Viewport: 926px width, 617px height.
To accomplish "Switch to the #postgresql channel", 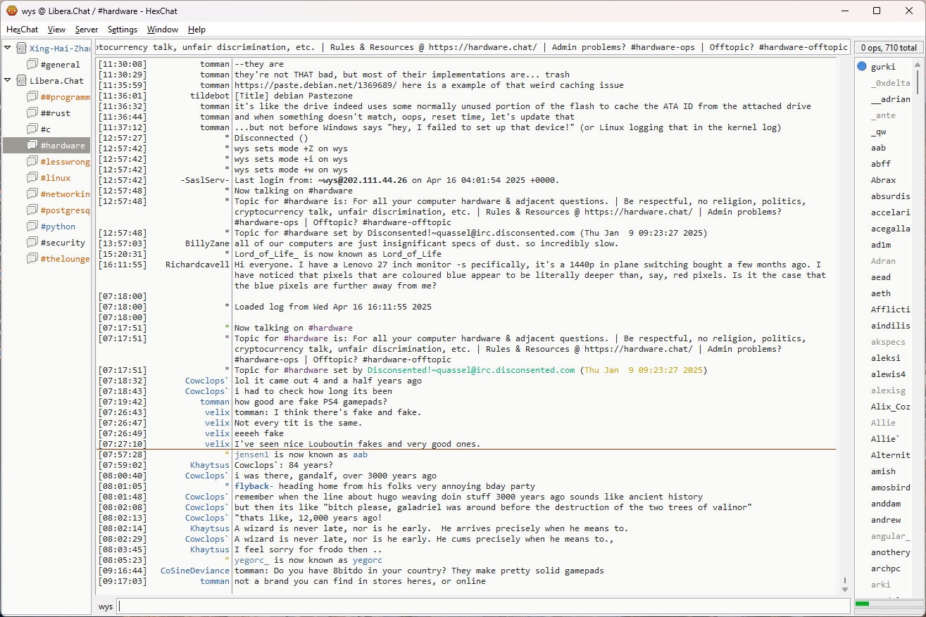I will click(x=65, y=210).
